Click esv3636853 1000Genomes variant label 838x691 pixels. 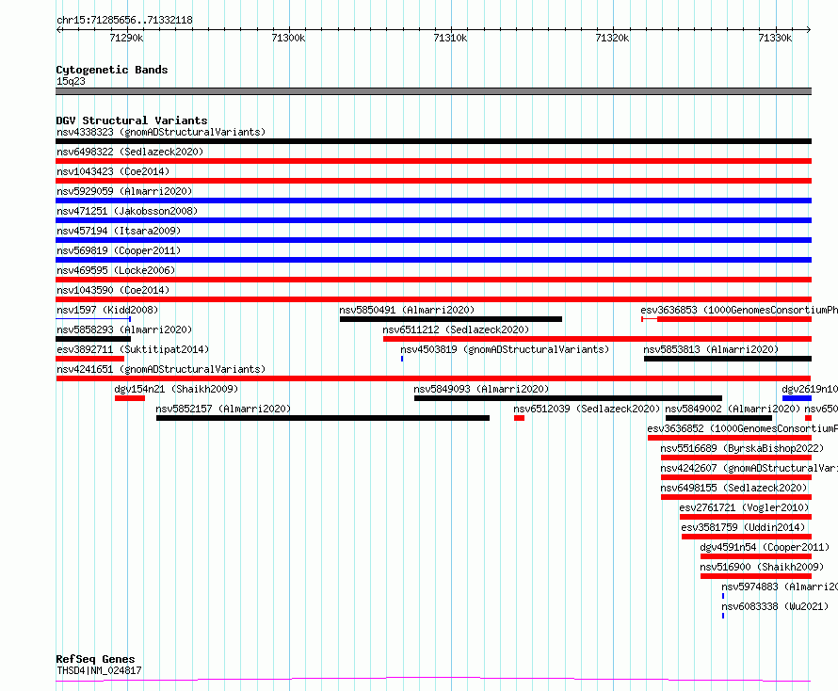(x=739, y=310)
